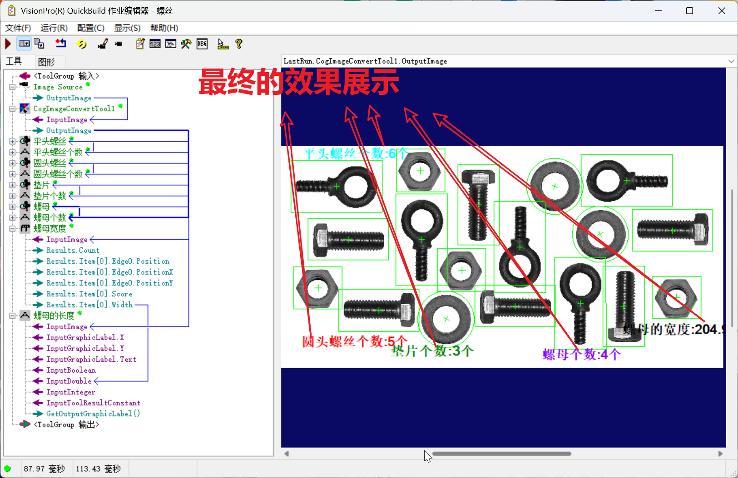Click the yellow question mark help icon
This screenshot has height=478, width=738.
click(x=239, y=44)
